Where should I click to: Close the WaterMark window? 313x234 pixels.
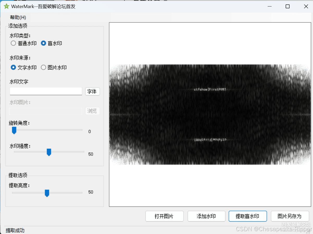tap(306, 6)
